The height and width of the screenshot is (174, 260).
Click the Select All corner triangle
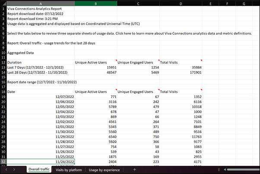pyautogui.click(x=3, y=3)
